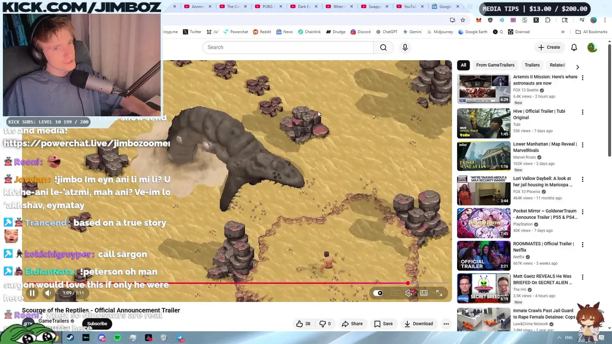This screenshot has height=344, width=612.
Task: Click the page vertical scrollbar
Action: click(609, 100)
